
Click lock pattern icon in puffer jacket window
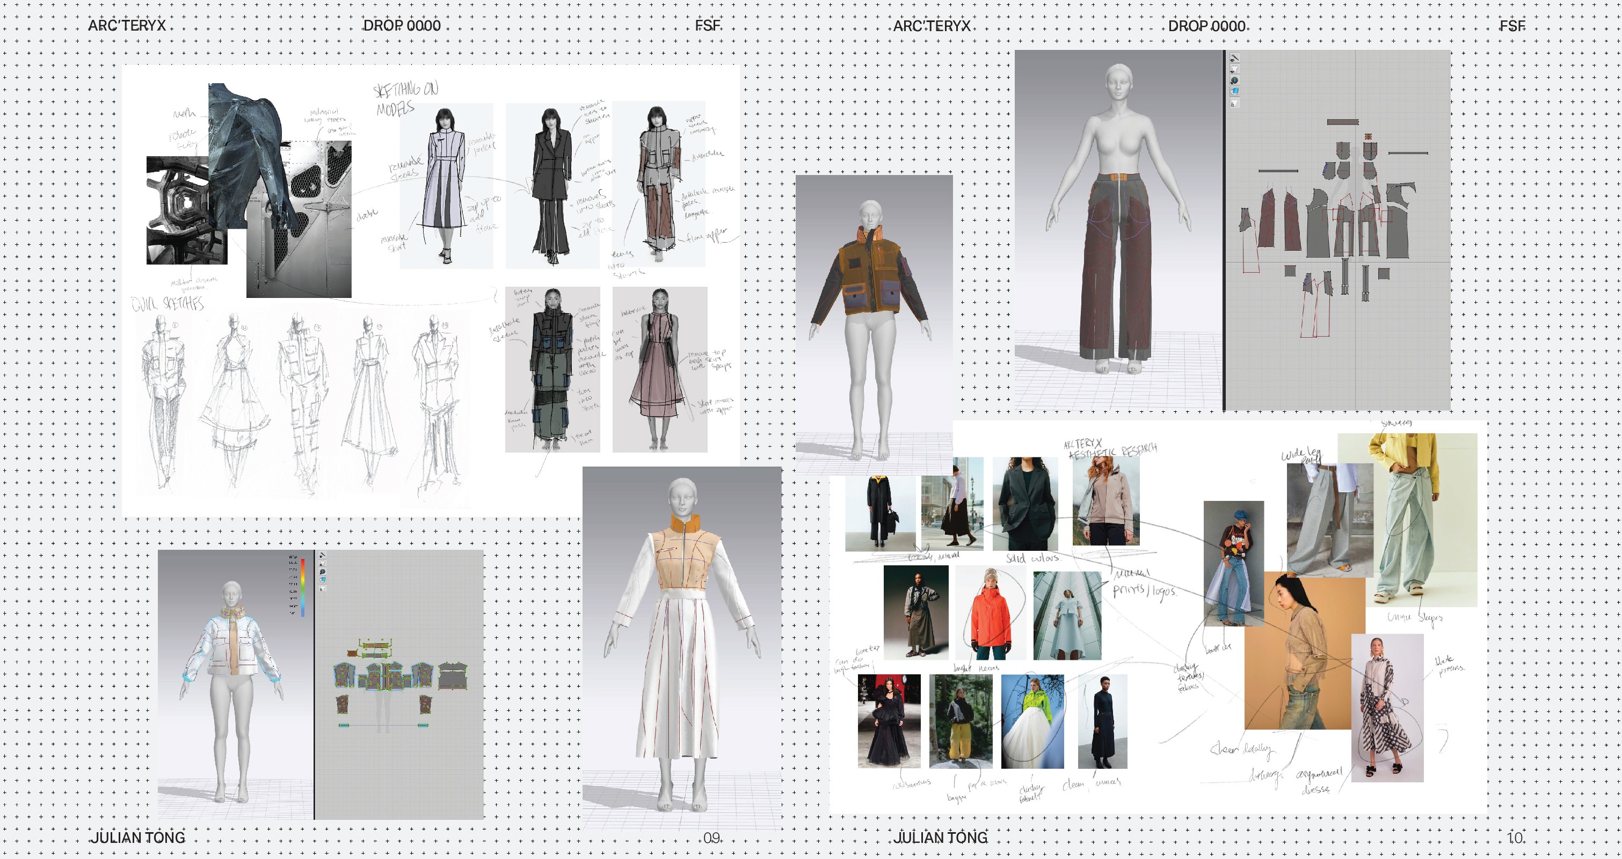point(322,588)
